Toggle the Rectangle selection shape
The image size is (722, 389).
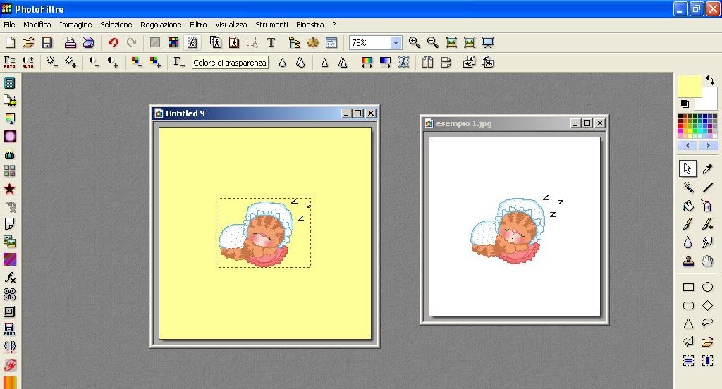tap(688, 288)
